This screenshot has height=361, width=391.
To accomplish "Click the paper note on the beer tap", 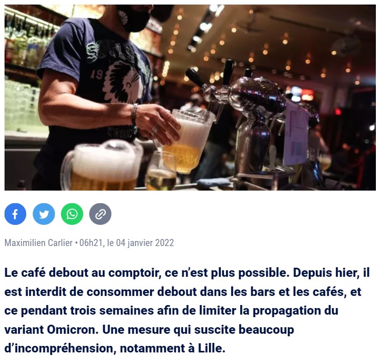I will [x=296, y=134].
